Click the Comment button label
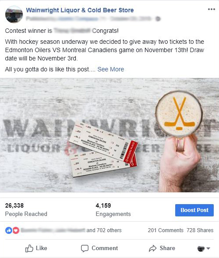The width and height of the screenshot is (219, 258). click(x=105, y=248)
